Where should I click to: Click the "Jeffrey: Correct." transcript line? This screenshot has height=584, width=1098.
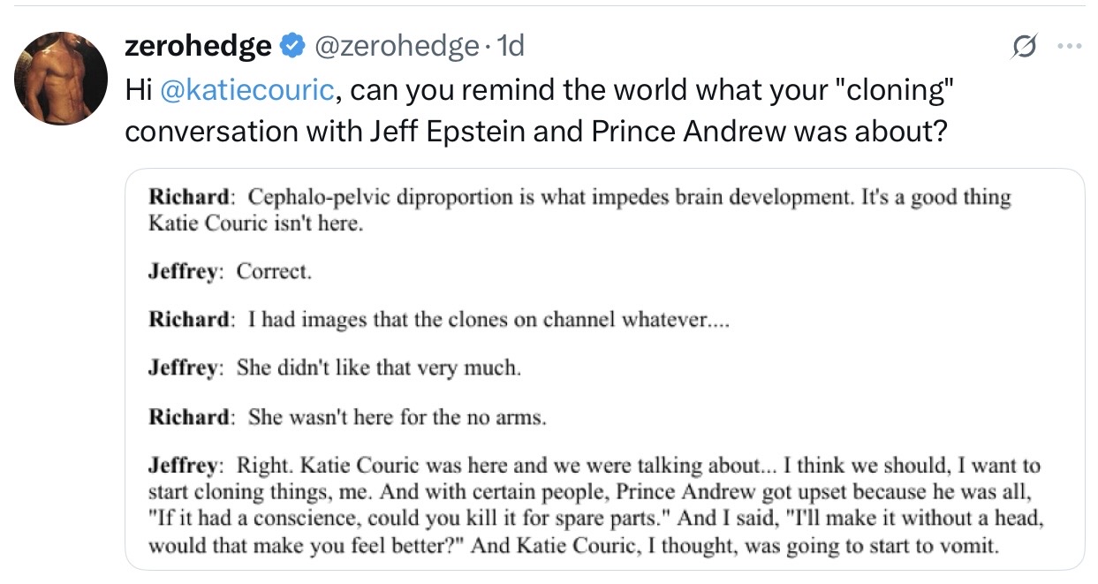pyautogui.click(x=230, y=271)
